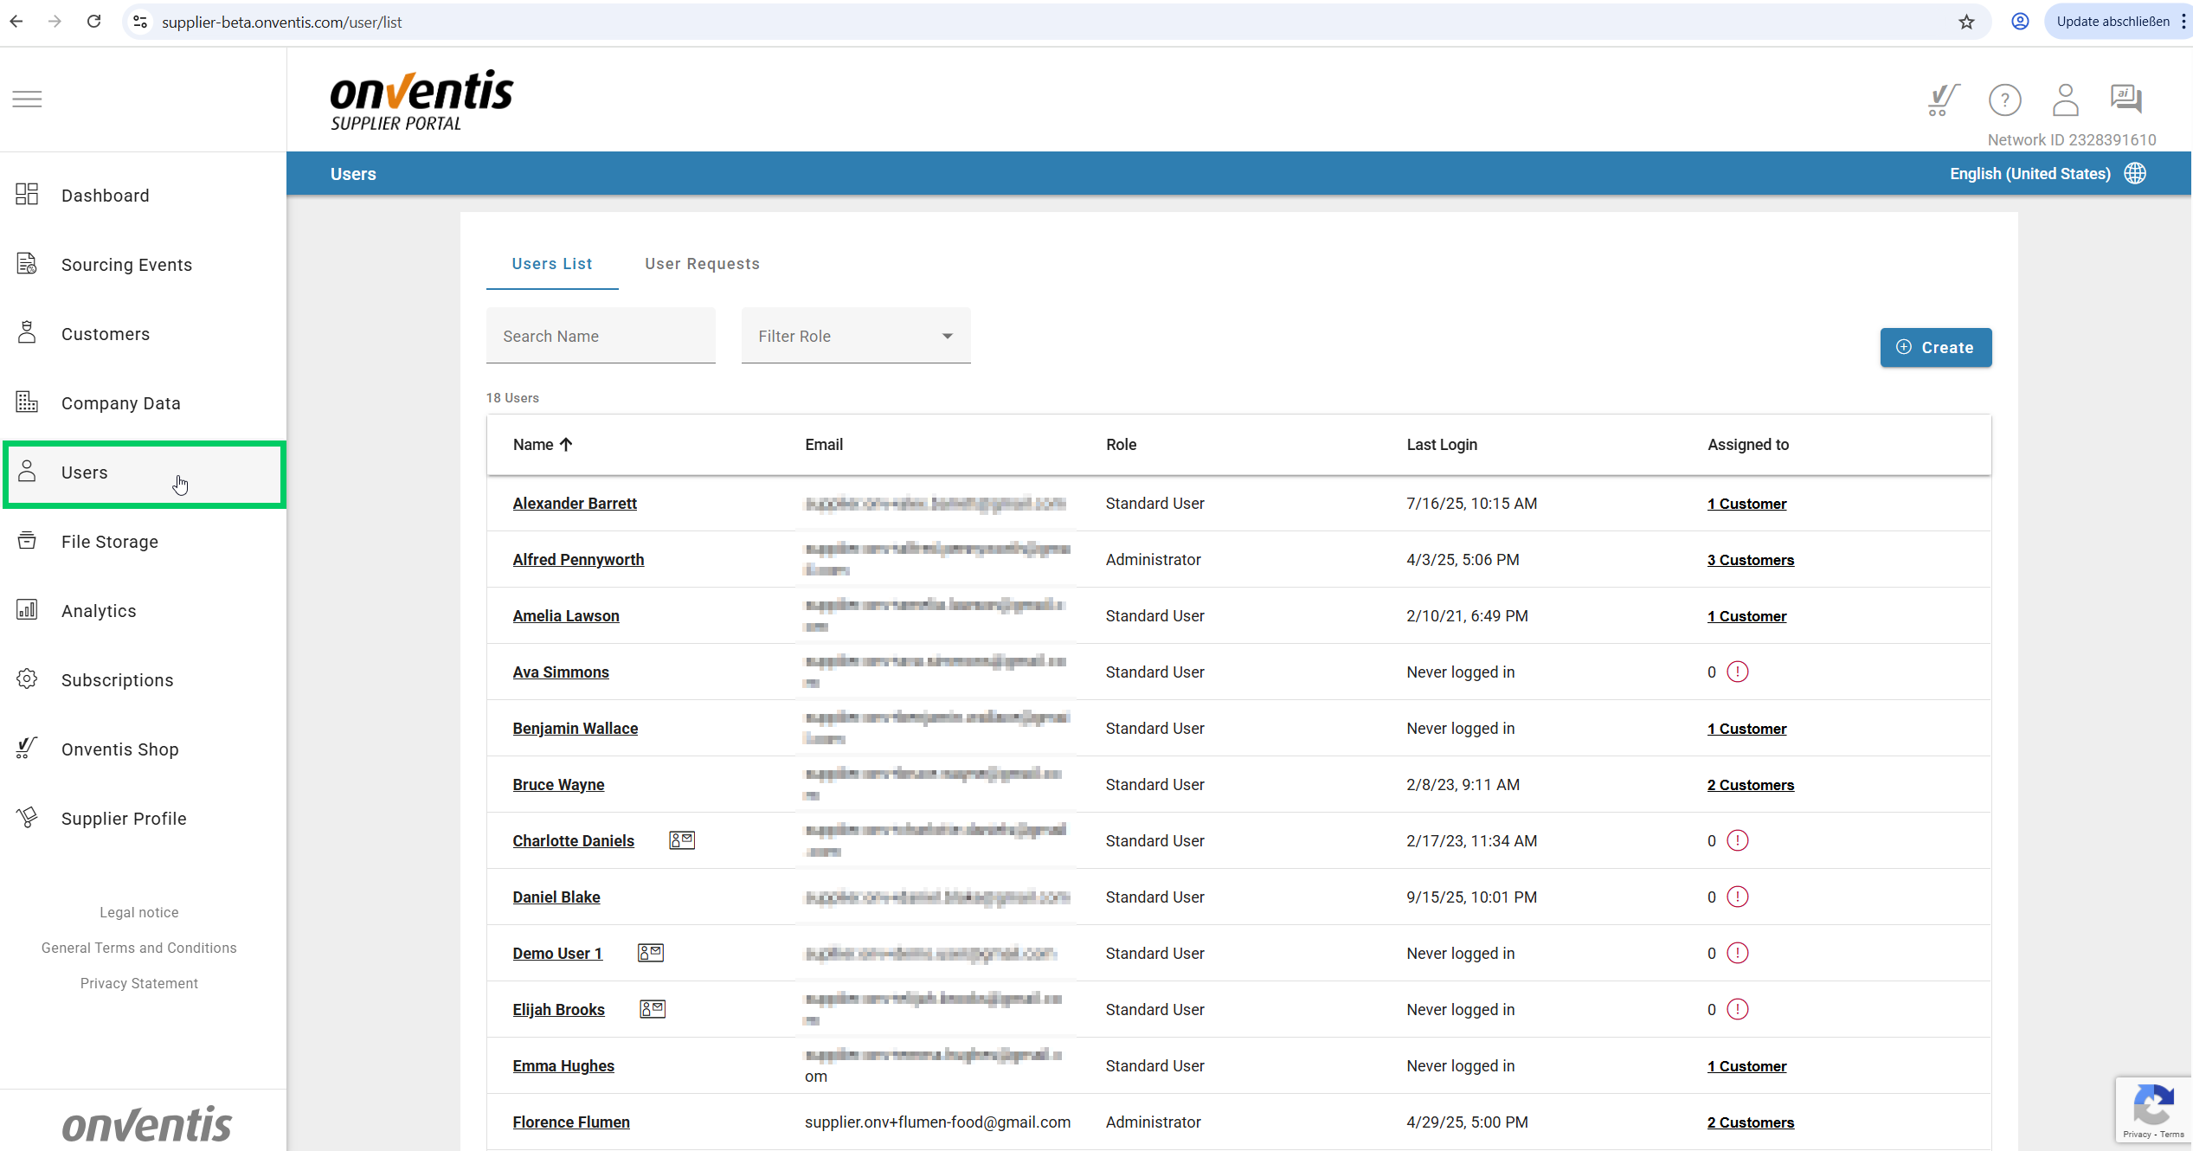Click the language globe icon

tap(2136, 173)
